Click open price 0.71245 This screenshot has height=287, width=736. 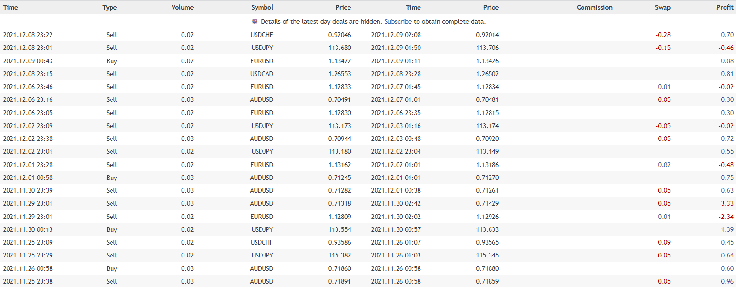click(339, 178)
